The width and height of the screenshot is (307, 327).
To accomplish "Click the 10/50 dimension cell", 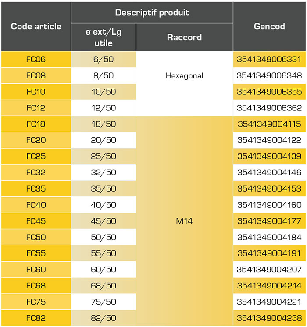I will click(104, 92).
